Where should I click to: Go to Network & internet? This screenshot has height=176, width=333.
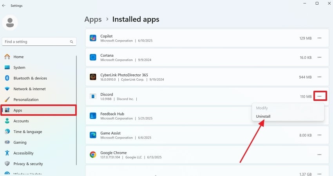(x=38, y=89)
